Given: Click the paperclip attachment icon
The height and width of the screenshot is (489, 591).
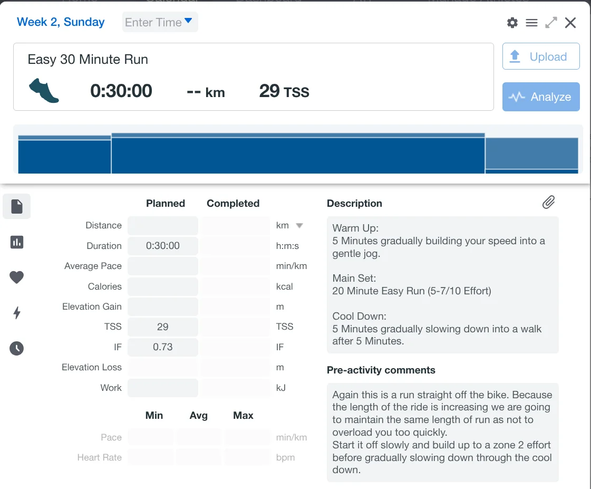Looking at the screenshot, I should click(548, 203).
